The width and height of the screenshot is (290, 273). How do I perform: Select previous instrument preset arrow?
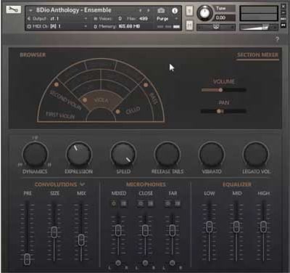[140, 11]
